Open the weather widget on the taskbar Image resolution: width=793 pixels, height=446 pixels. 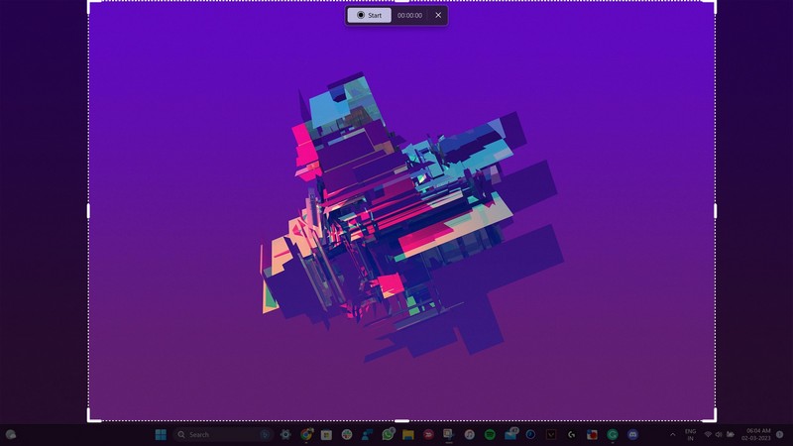[11, 434]
